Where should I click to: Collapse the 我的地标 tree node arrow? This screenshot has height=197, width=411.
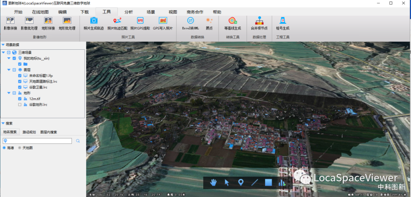pos(9,58)
